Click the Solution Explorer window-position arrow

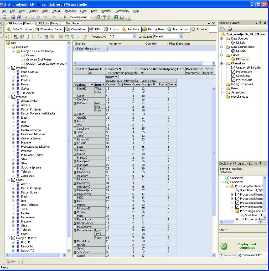[x=256, y=23]
